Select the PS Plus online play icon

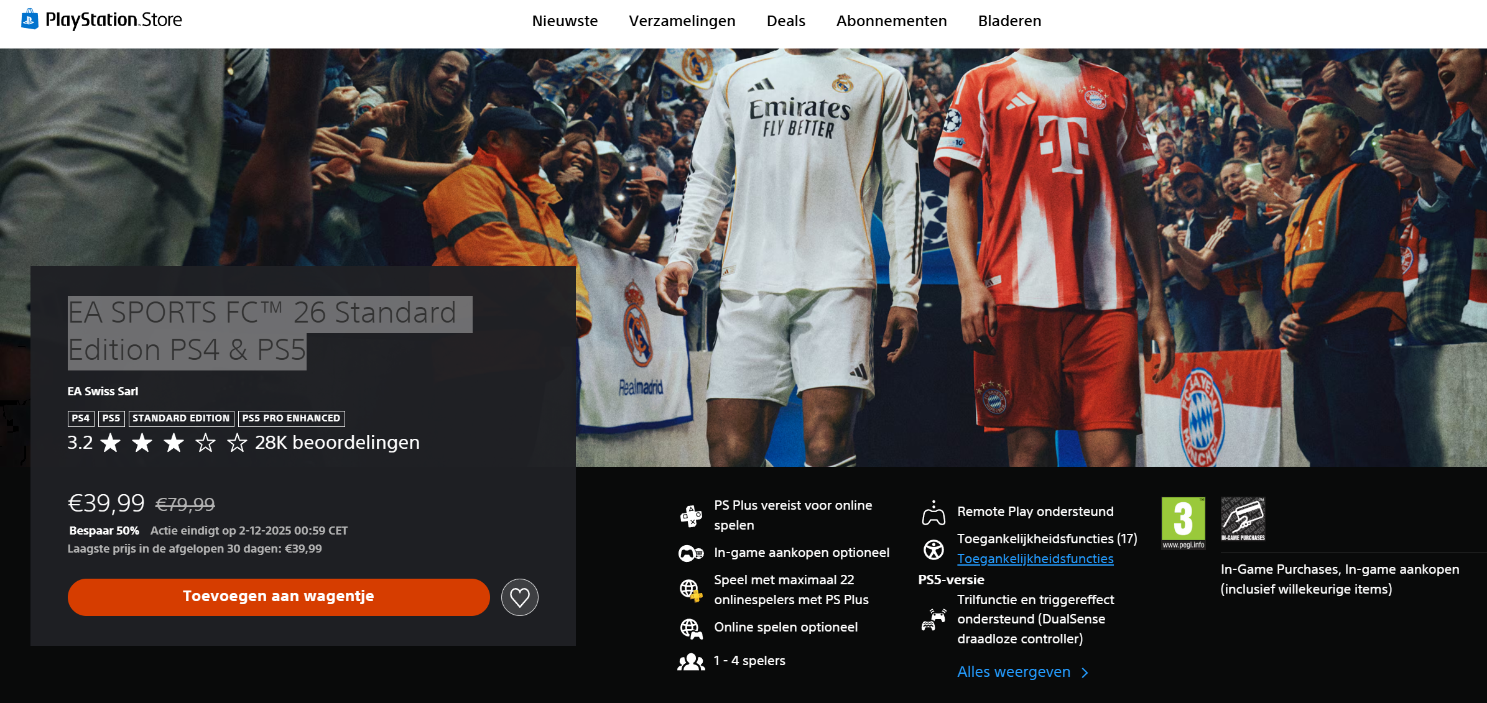(x=690, y=515)
